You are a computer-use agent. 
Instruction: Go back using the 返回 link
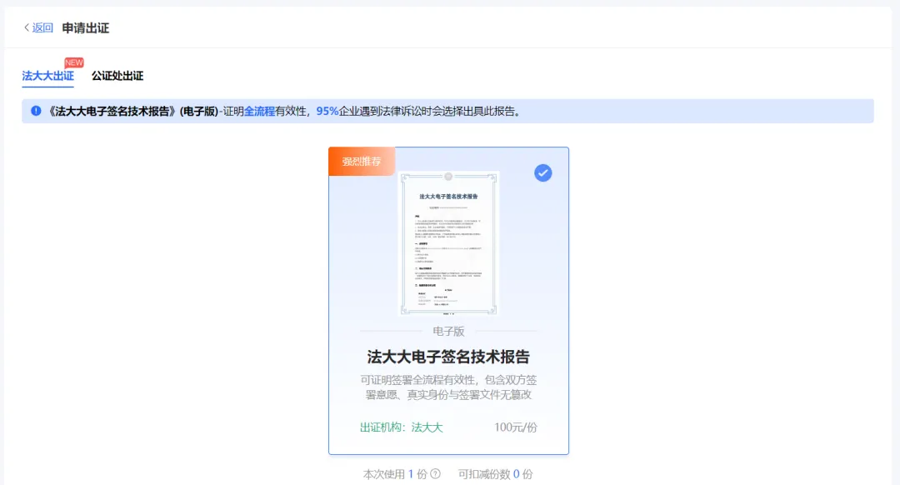38,27
